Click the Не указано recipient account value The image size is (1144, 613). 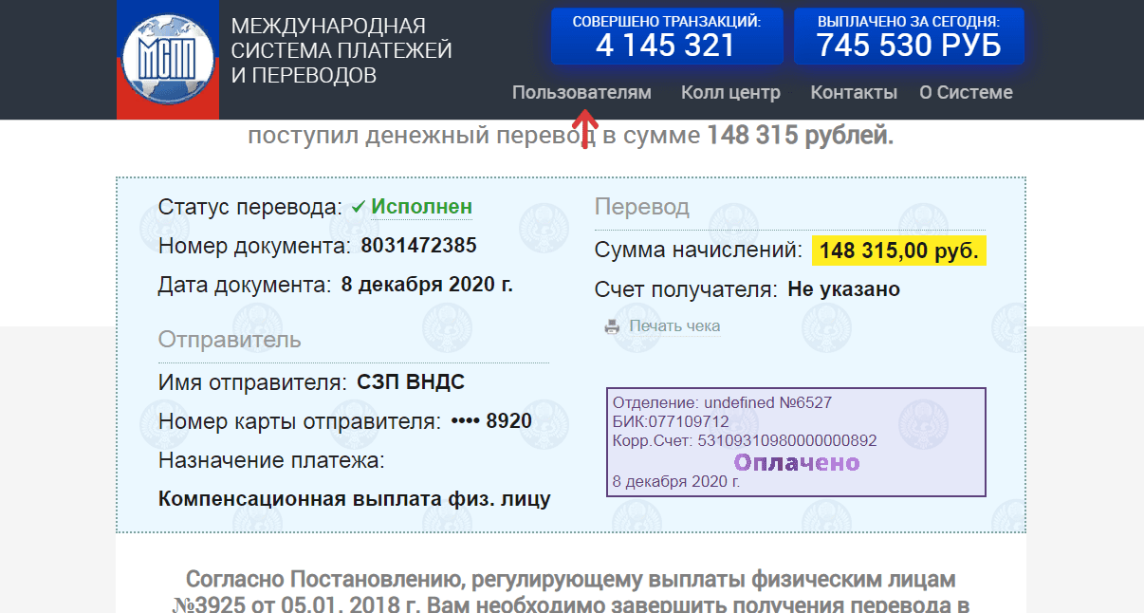(x=843, y=289)
